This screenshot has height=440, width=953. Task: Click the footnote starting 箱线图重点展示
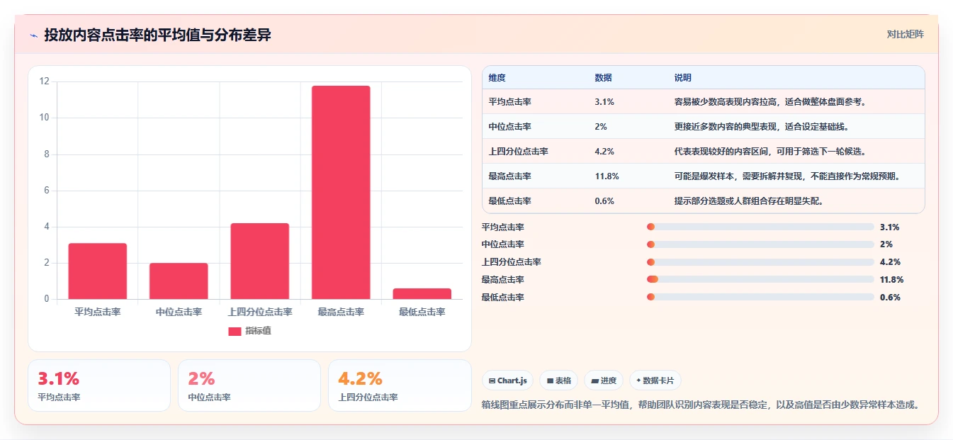pyautogui.click(x=700, y=405)
